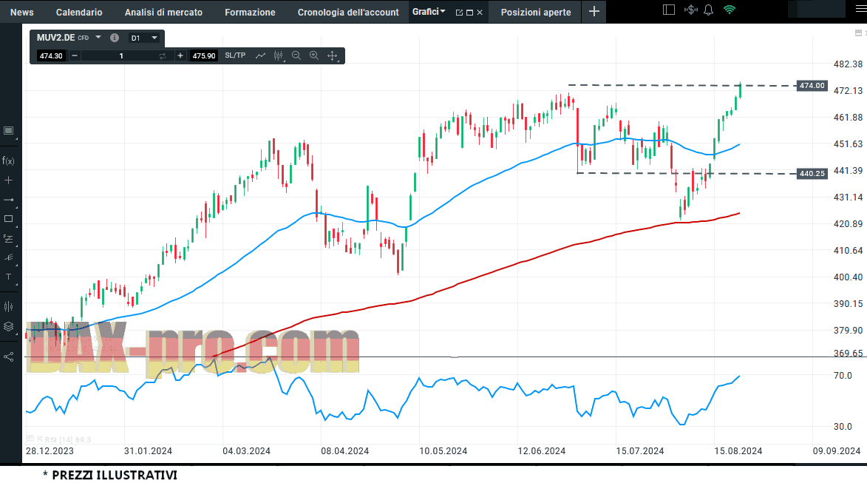This screenshot has height=483, width=867.
Task: Switch to line chart style icon
Action: pyautogui.click(x=260, y=55)
